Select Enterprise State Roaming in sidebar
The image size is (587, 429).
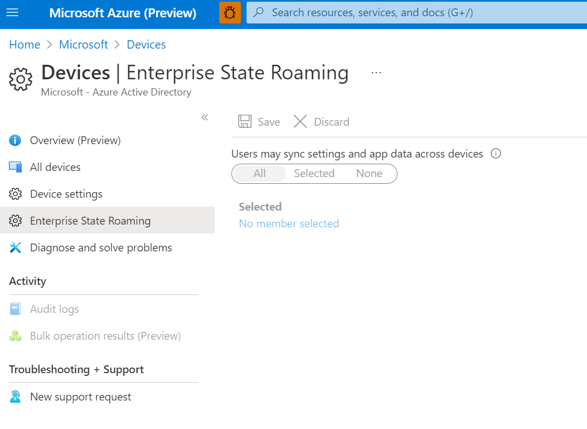point(90,221)
